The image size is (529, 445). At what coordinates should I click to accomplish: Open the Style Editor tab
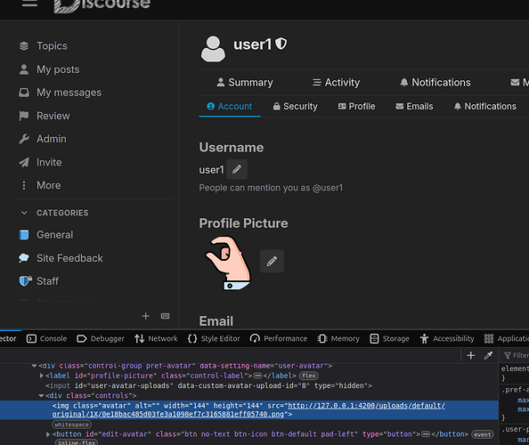click(x=214, y=338)
